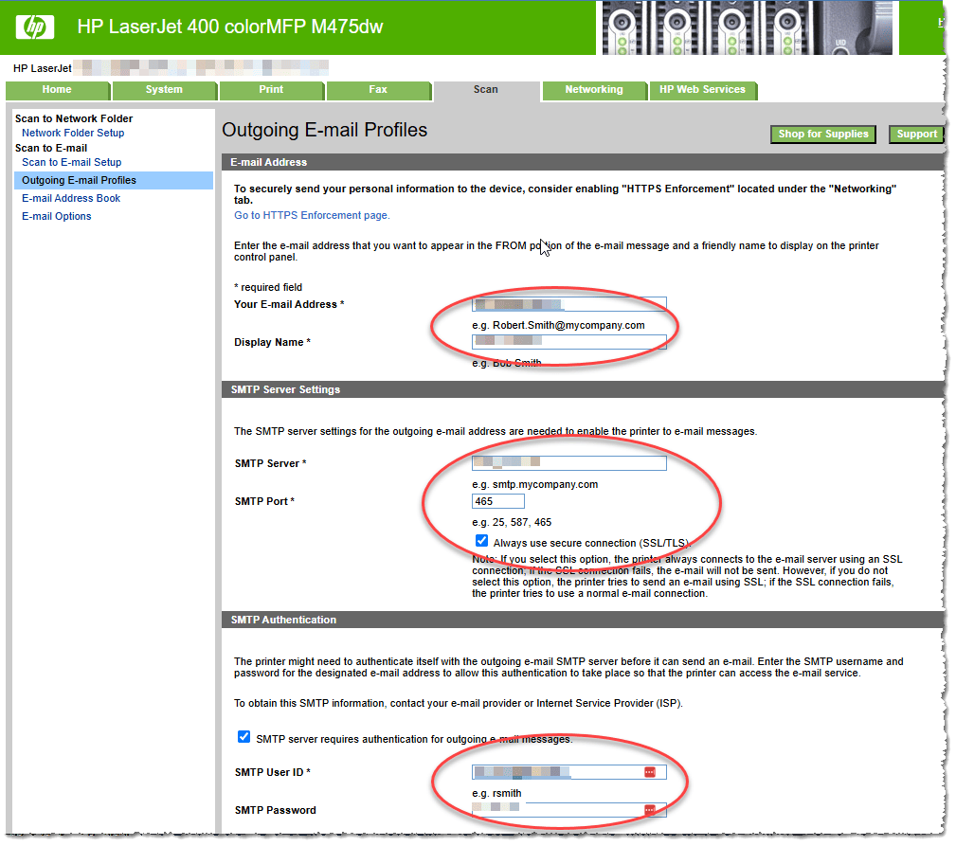Switch to the System tab
956x846 pixels.
pos(165,90)
